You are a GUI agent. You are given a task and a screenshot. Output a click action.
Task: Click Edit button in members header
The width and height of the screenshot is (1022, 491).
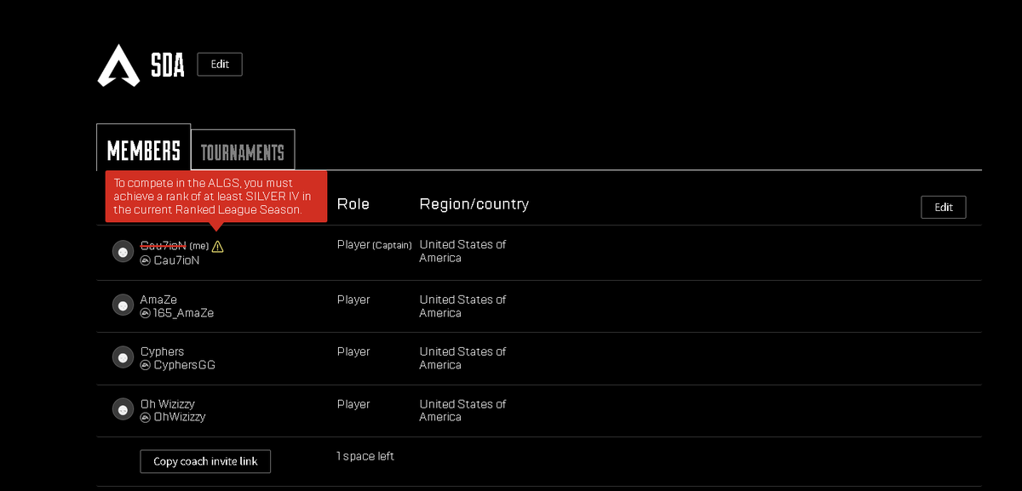point(944,207)
